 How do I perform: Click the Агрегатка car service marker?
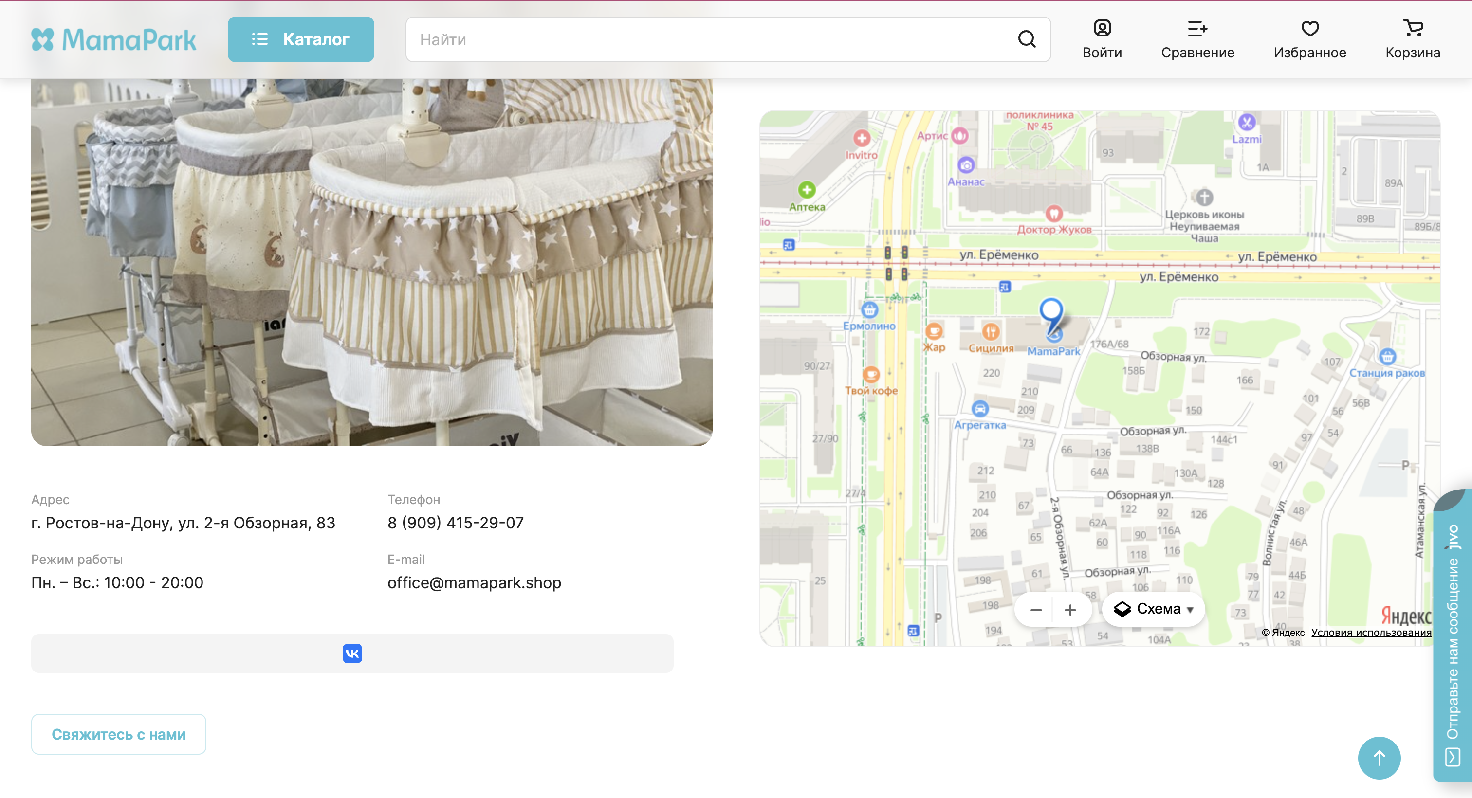point(980,408)
